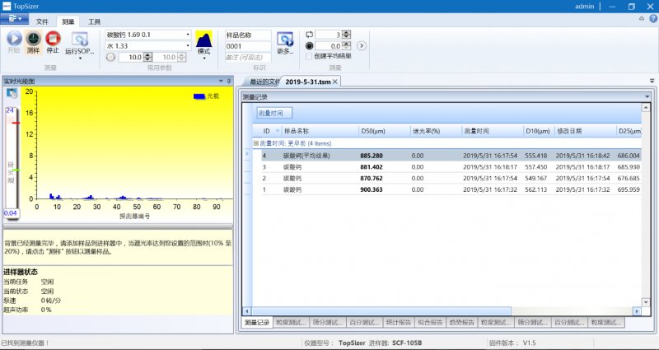The height and width of the screenshot is (350, 659).
Task: Open the 水 1.33 medium dropdown
Action: [x=188, y=46]
